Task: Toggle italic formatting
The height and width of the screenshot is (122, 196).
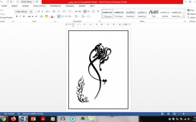Action: pyautogui.click(x=20, y=16)
